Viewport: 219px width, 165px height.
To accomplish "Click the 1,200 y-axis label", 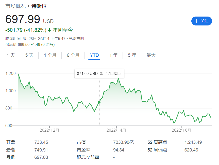I will (10, 73).
